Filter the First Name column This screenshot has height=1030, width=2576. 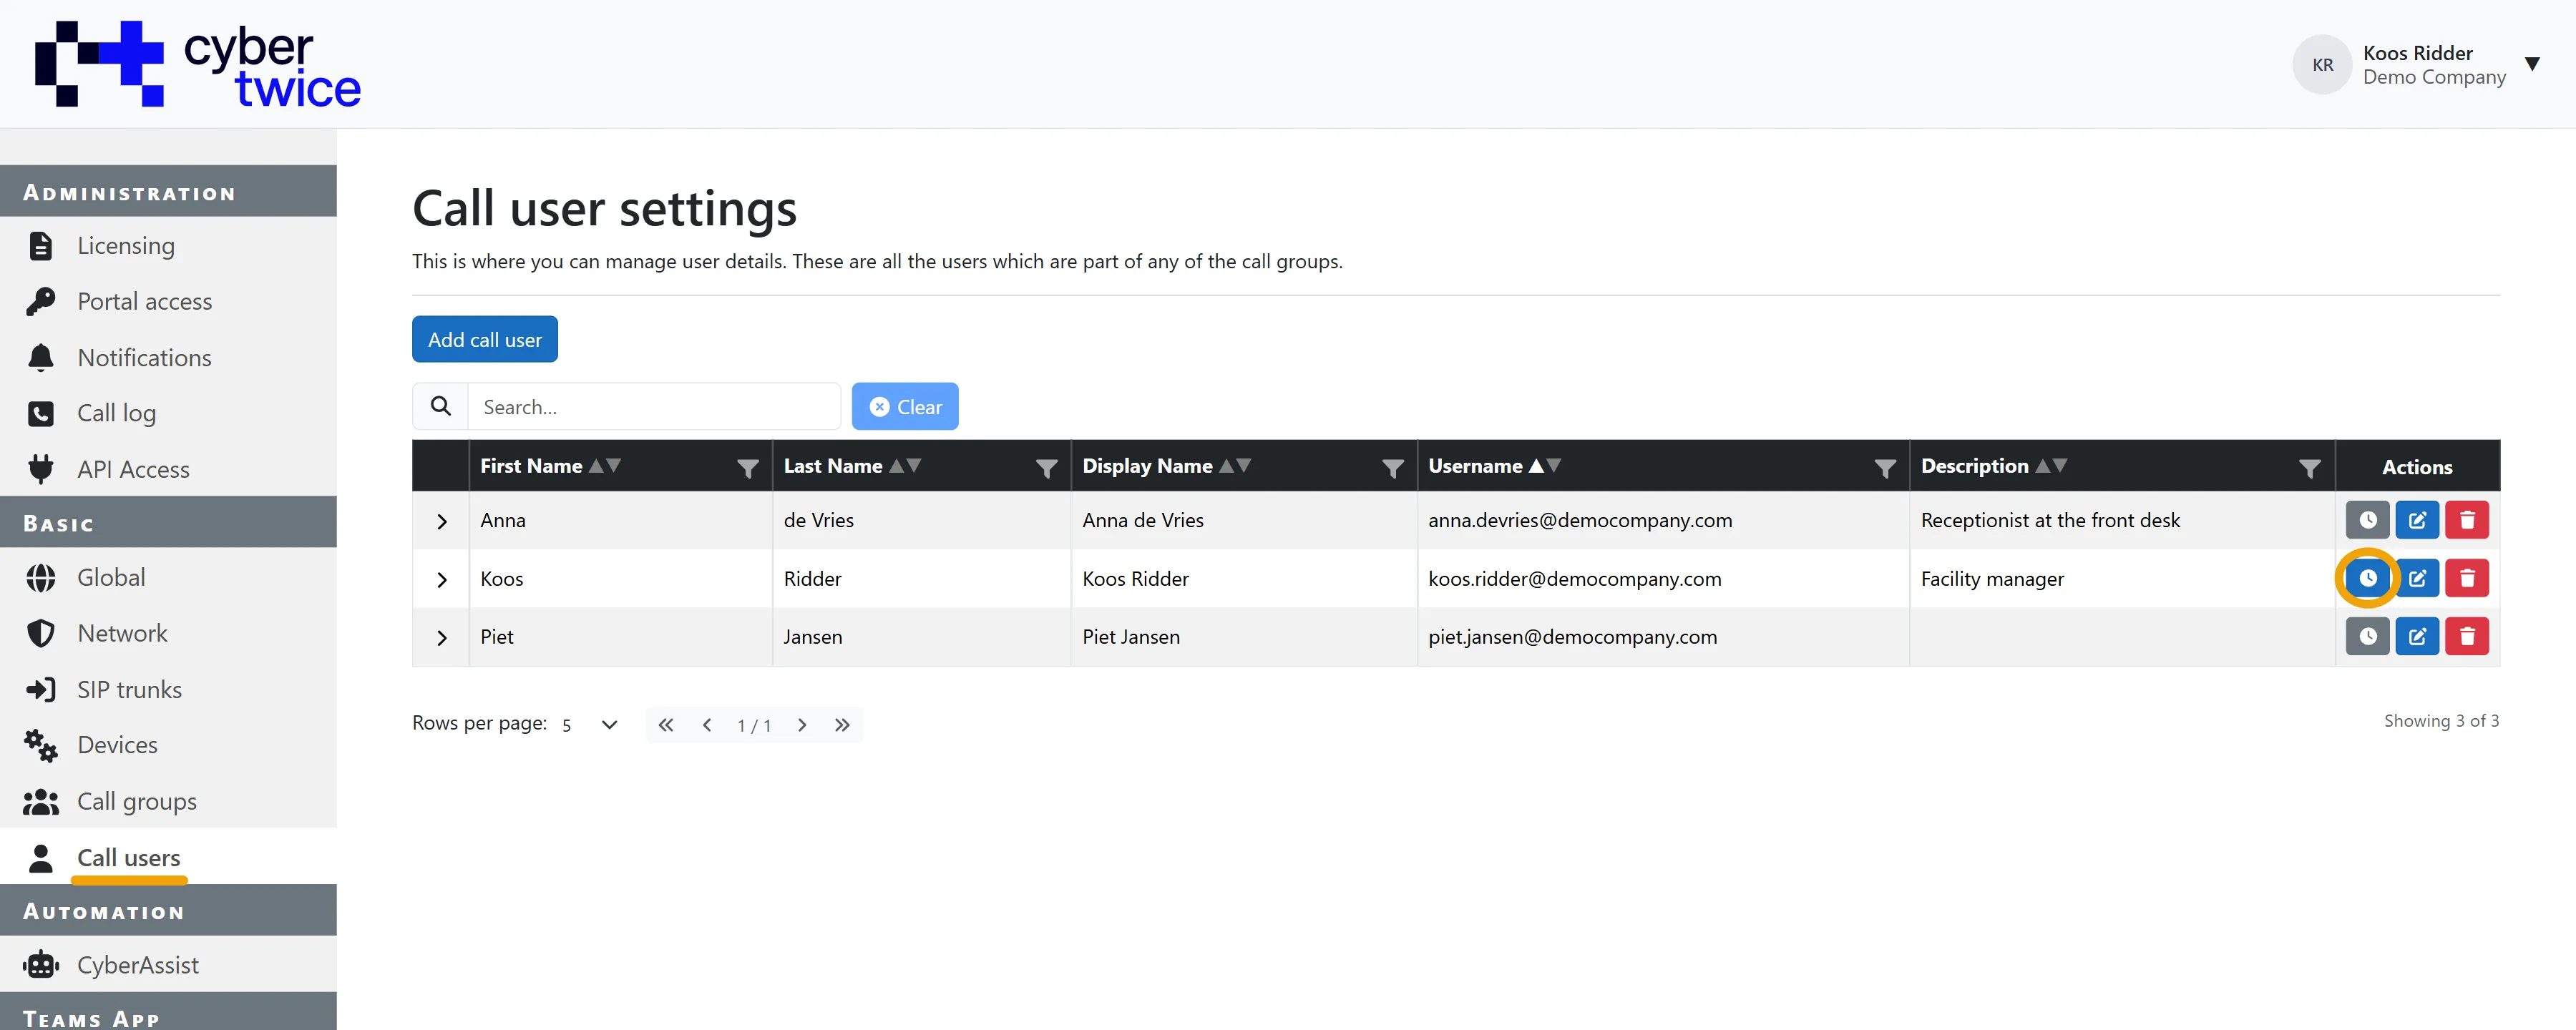[747, 468]
